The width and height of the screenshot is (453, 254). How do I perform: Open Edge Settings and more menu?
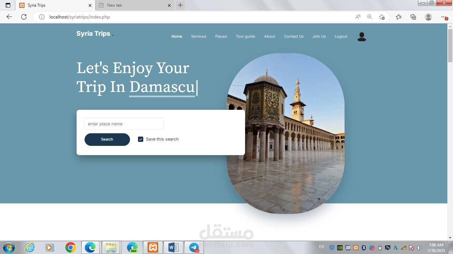pos(444,17)
